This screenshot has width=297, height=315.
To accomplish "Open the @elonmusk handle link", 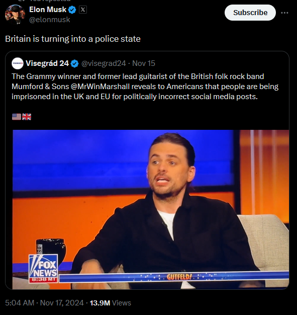I will (x=50, y=20).
